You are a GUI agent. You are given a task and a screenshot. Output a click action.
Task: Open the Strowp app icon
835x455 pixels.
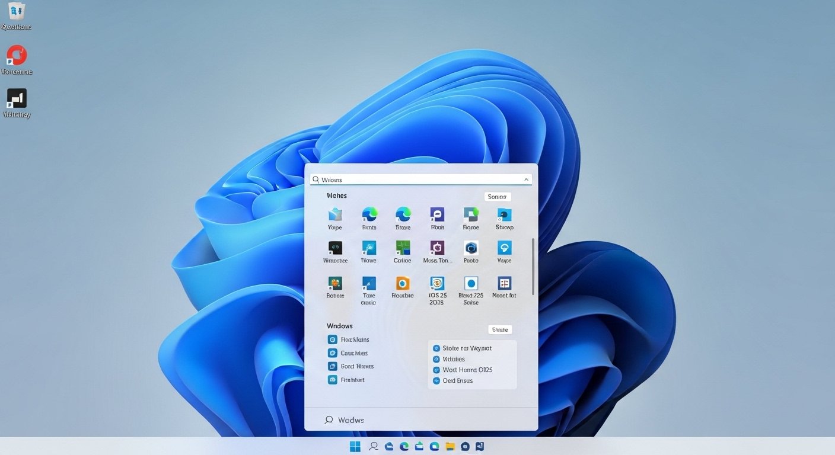coord(504,216)
